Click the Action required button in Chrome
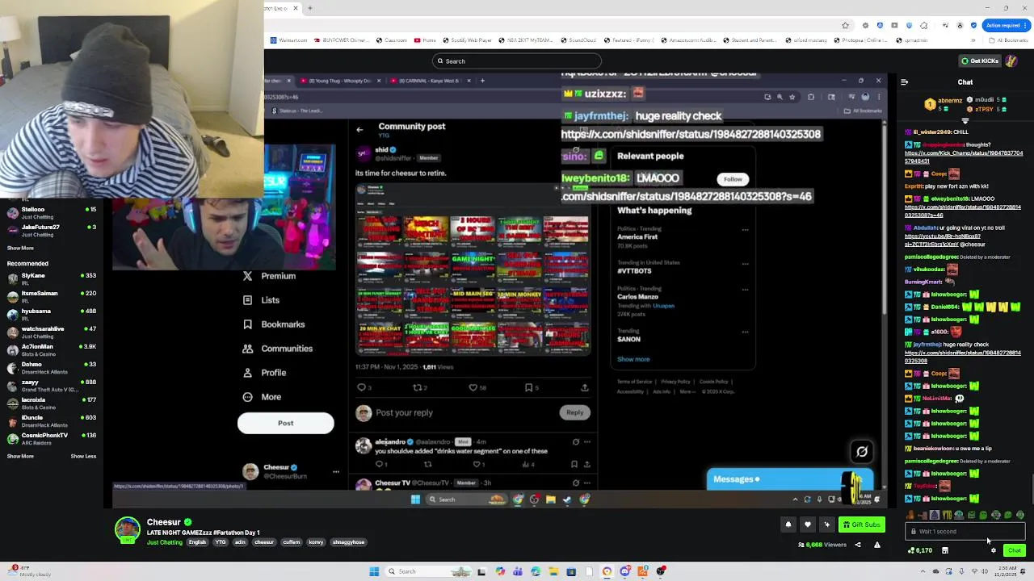Viewport: 1034px width, 581px height. tap(1005, 25)
